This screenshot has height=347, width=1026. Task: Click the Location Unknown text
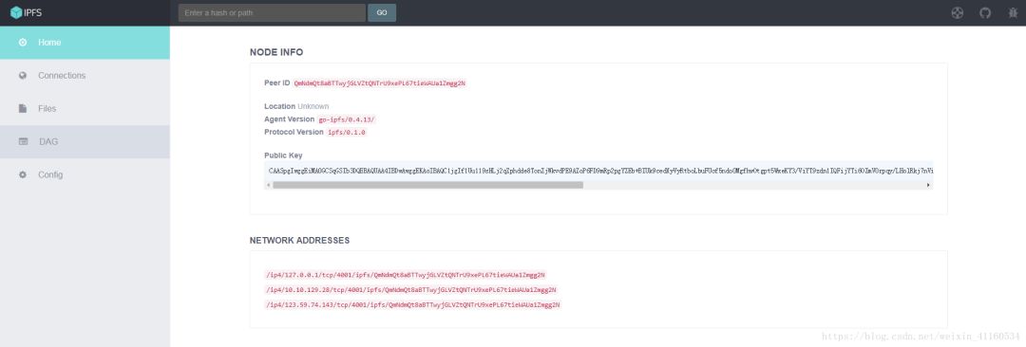tap(296, 106)
